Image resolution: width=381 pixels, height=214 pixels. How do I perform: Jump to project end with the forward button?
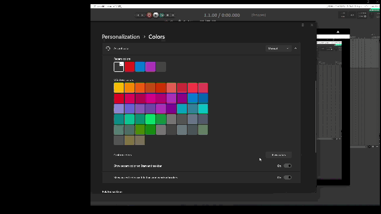point(143,15)
